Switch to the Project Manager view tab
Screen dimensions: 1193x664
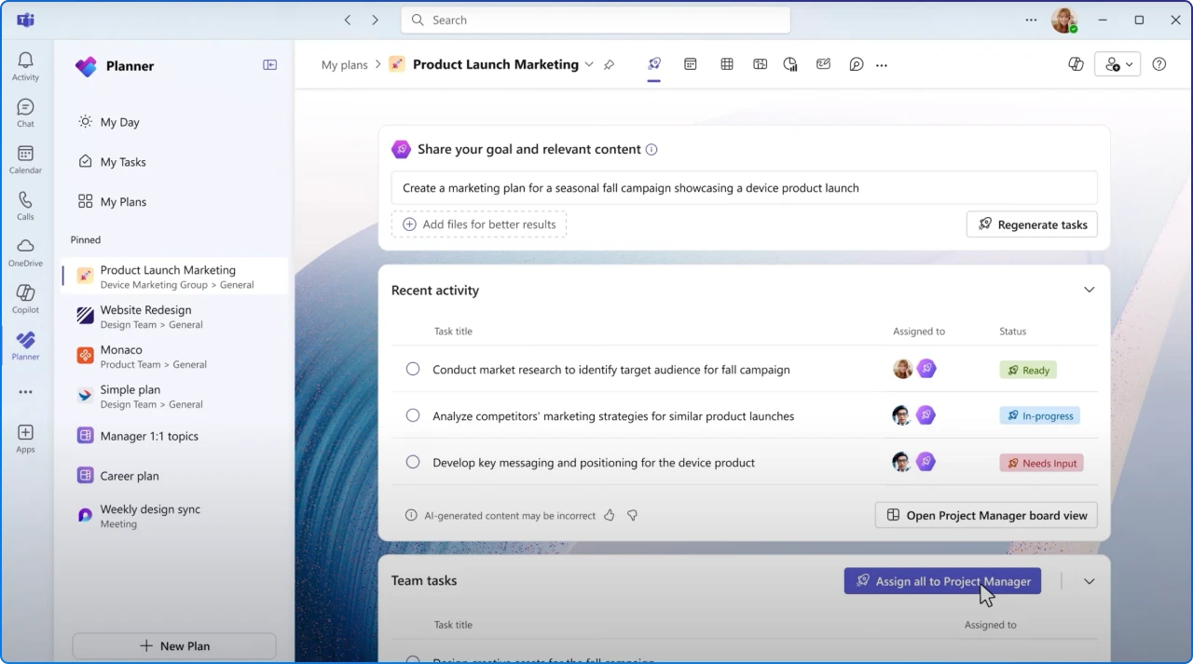654,64
